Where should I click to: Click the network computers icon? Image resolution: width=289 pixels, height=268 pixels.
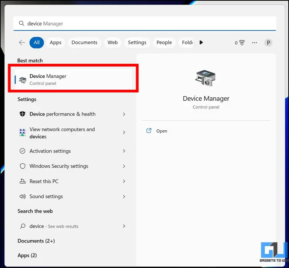pyautogui.click(x=23, y=133)
